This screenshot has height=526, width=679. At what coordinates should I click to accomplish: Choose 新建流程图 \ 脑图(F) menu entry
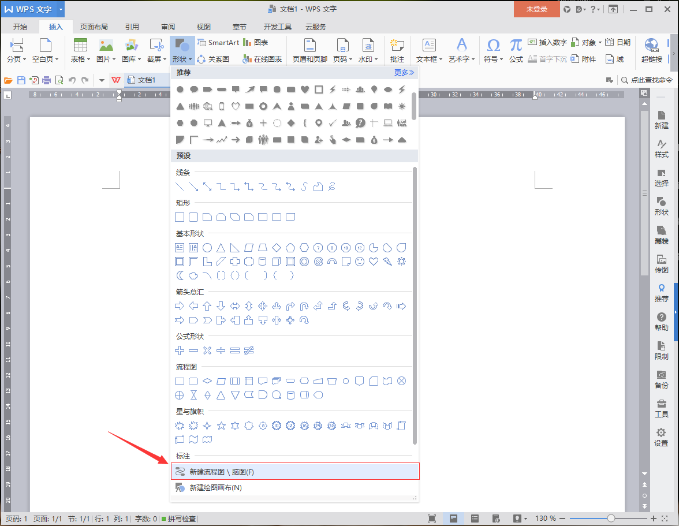pyautogui.click(x=296, y=472)
